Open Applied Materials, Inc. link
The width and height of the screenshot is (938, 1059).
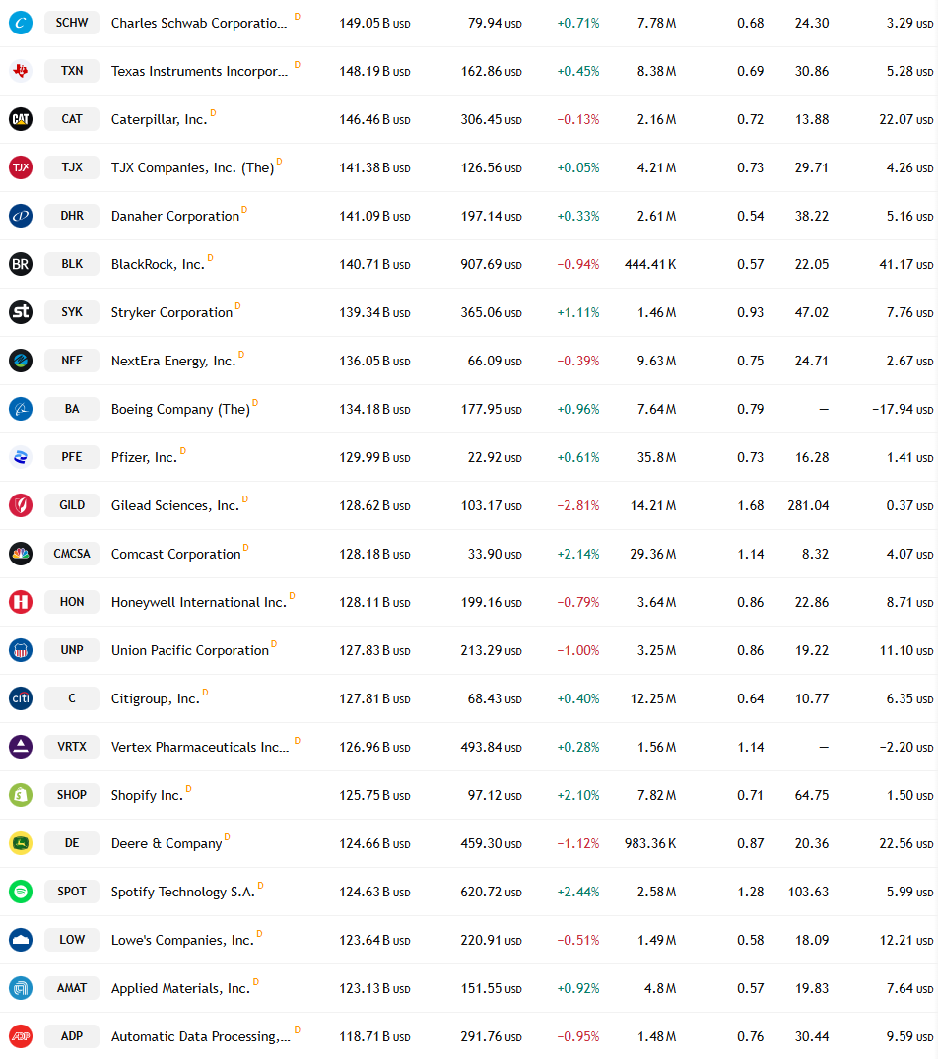180,989
